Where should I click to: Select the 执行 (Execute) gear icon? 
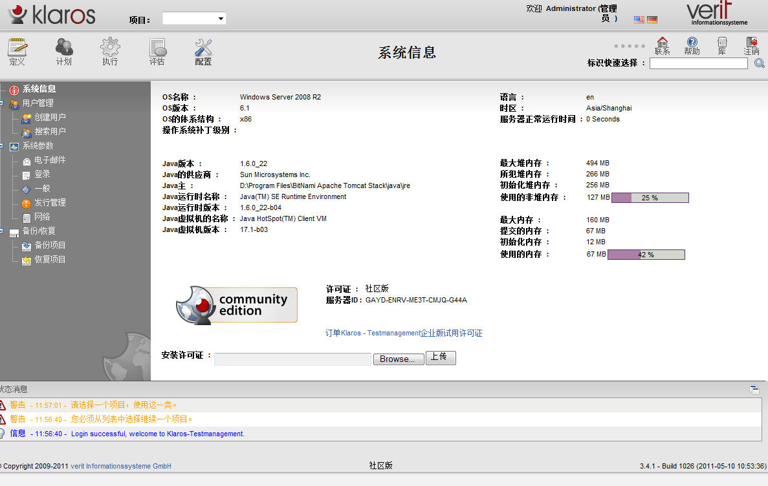110,52
